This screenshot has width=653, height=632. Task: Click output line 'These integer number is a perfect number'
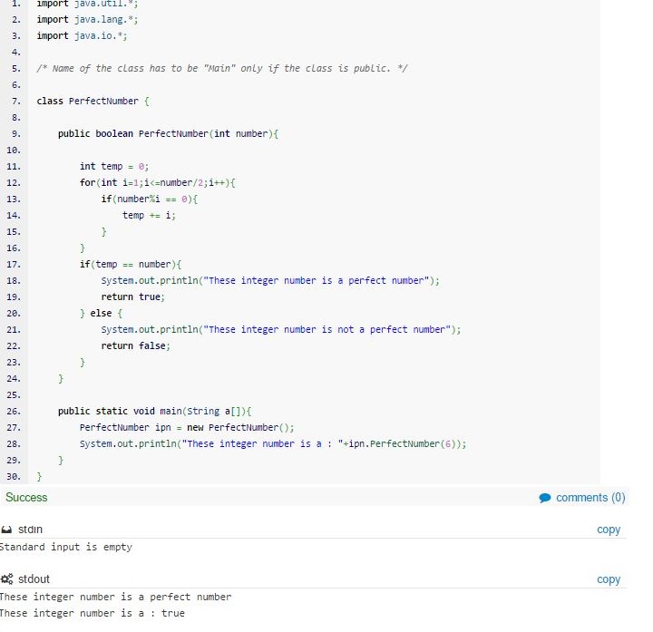click(115, 597)
